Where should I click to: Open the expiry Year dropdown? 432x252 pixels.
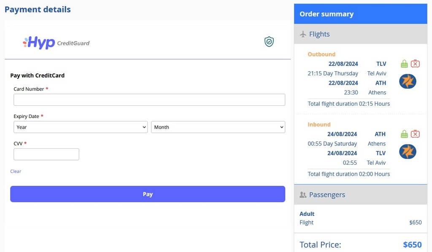click(x=81, y=127)
